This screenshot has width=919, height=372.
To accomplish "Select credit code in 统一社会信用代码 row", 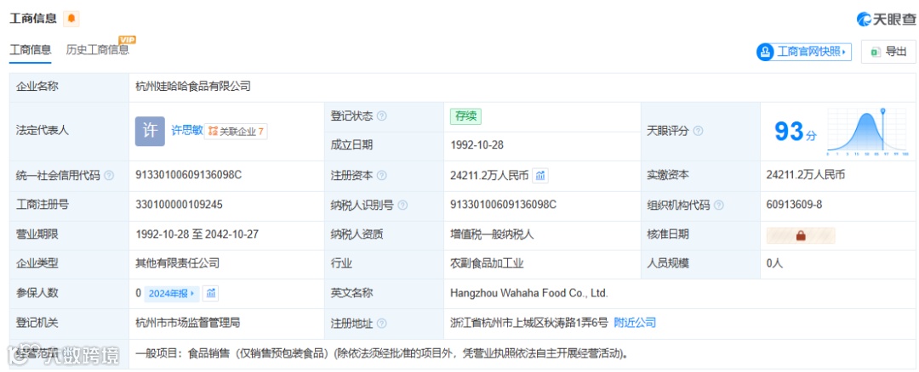I will (188, 175).
